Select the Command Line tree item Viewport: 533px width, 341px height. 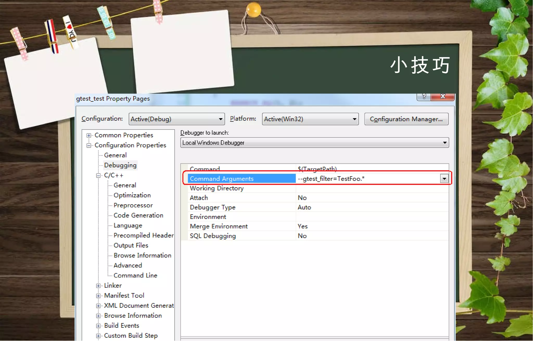tap(135, 276)
